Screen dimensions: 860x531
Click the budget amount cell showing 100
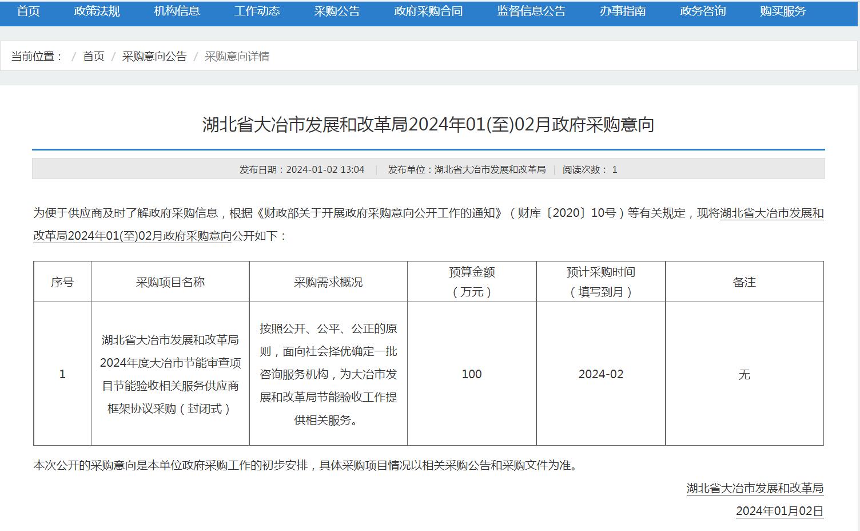472,374
